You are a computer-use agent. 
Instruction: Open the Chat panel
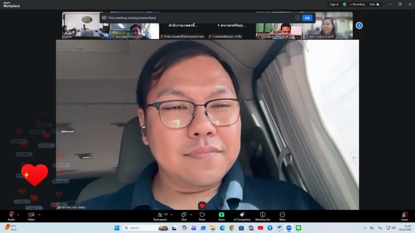pyautogui.click(x=184, y=216)
